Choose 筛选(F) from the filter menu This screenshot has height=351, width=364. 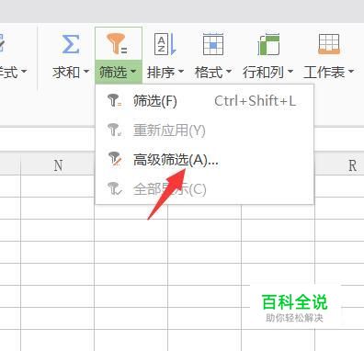point(205,101)
